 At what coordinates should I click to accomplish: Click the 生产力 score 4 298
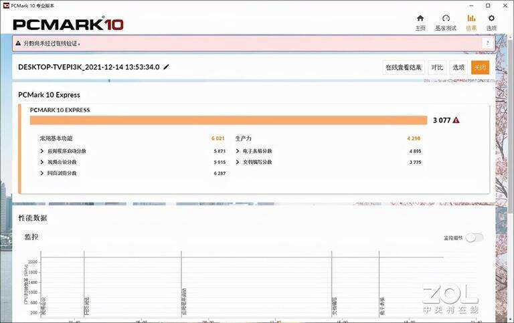[x=414, y=138]
